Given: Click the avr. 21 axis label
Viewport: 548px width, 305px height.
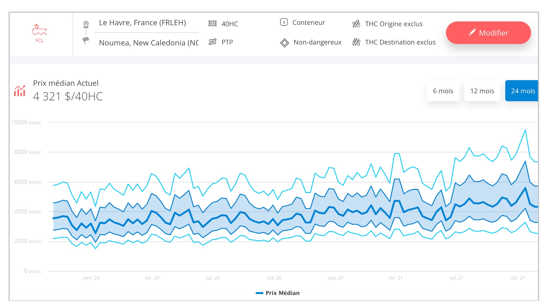Looking at the screenshot, I should click(x=396, y=278).
